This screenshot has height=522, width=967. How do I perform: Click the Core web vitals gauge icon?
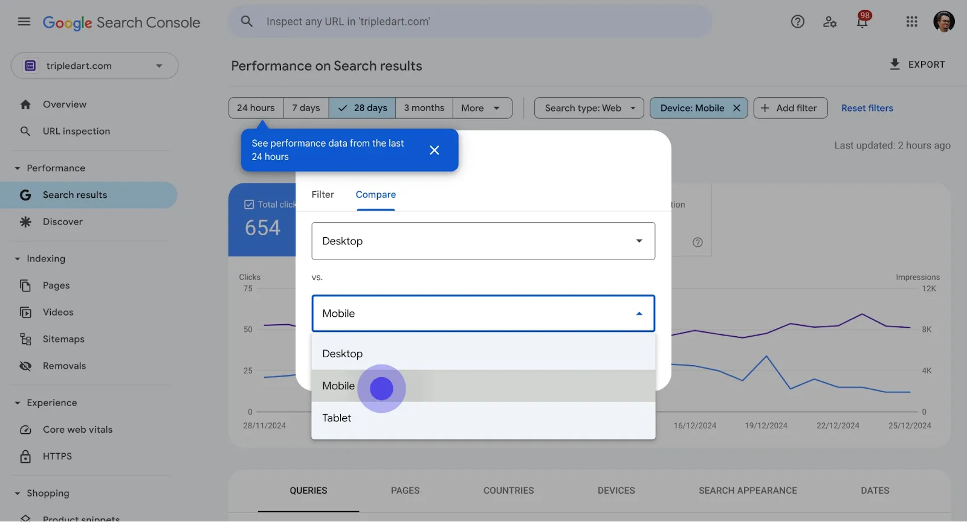[25, 430]
